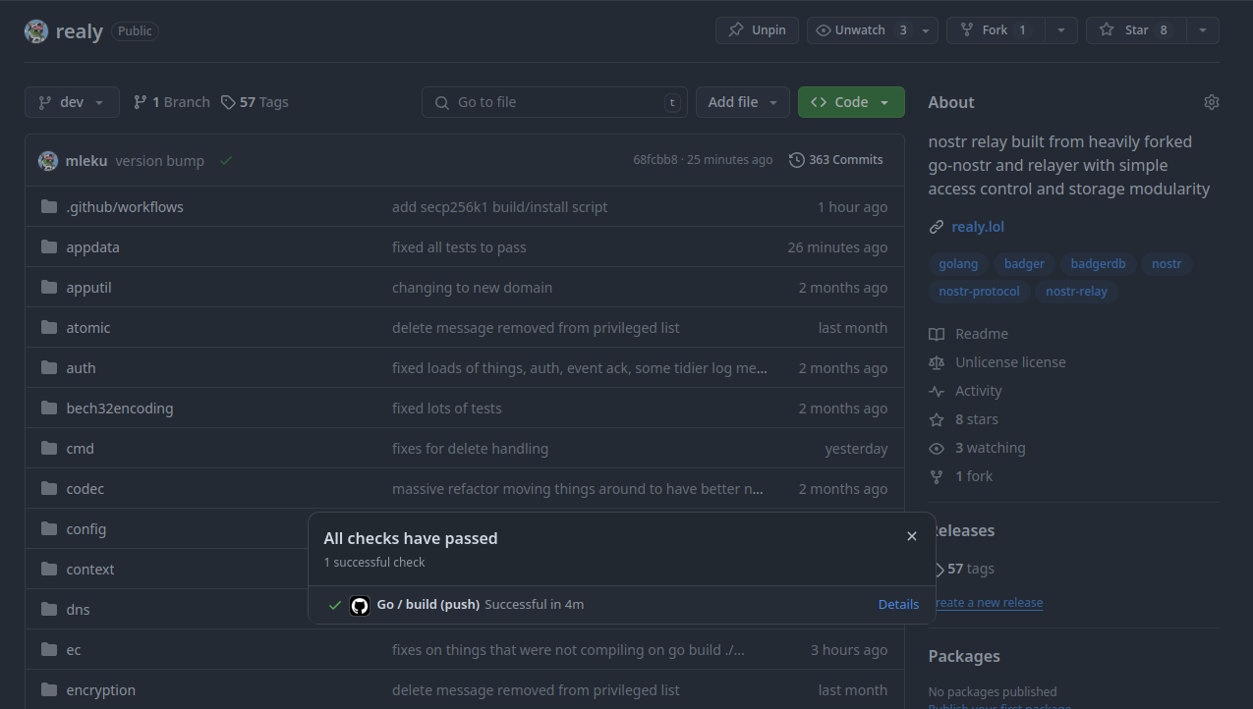Open the codec folder

pyautogui.click(x=85, y=489)
